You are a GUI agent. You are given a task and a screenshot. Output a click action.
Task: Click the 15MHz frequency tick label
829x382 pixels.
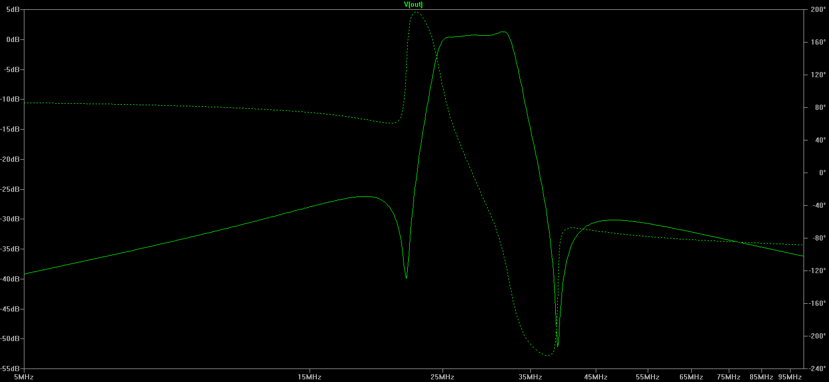point(310,377)
